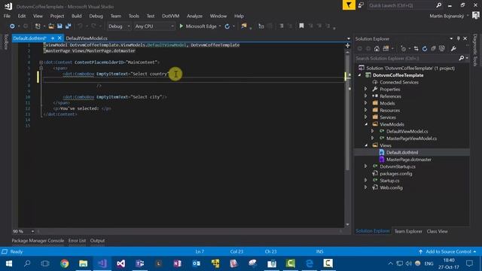Select packages.config file
The height and width of the screenshot is (271, 482).
(396, 174)
